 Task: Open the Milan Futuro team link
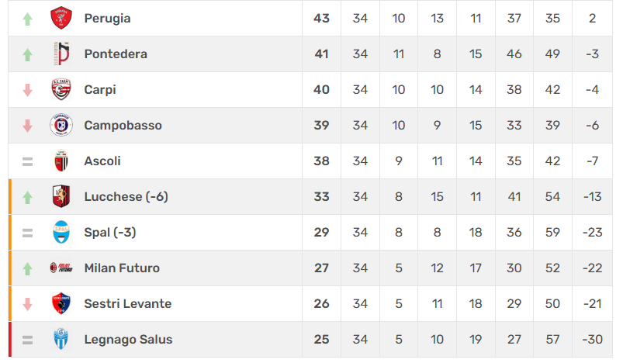pos(122,268)
